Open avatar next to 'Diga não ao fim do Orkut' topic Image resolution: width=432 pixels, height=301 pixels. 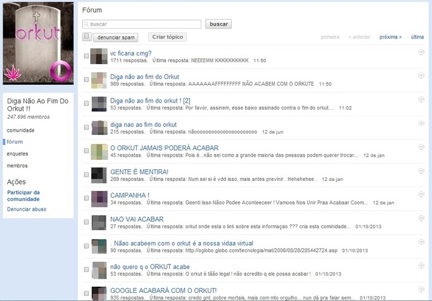(99, 80)
